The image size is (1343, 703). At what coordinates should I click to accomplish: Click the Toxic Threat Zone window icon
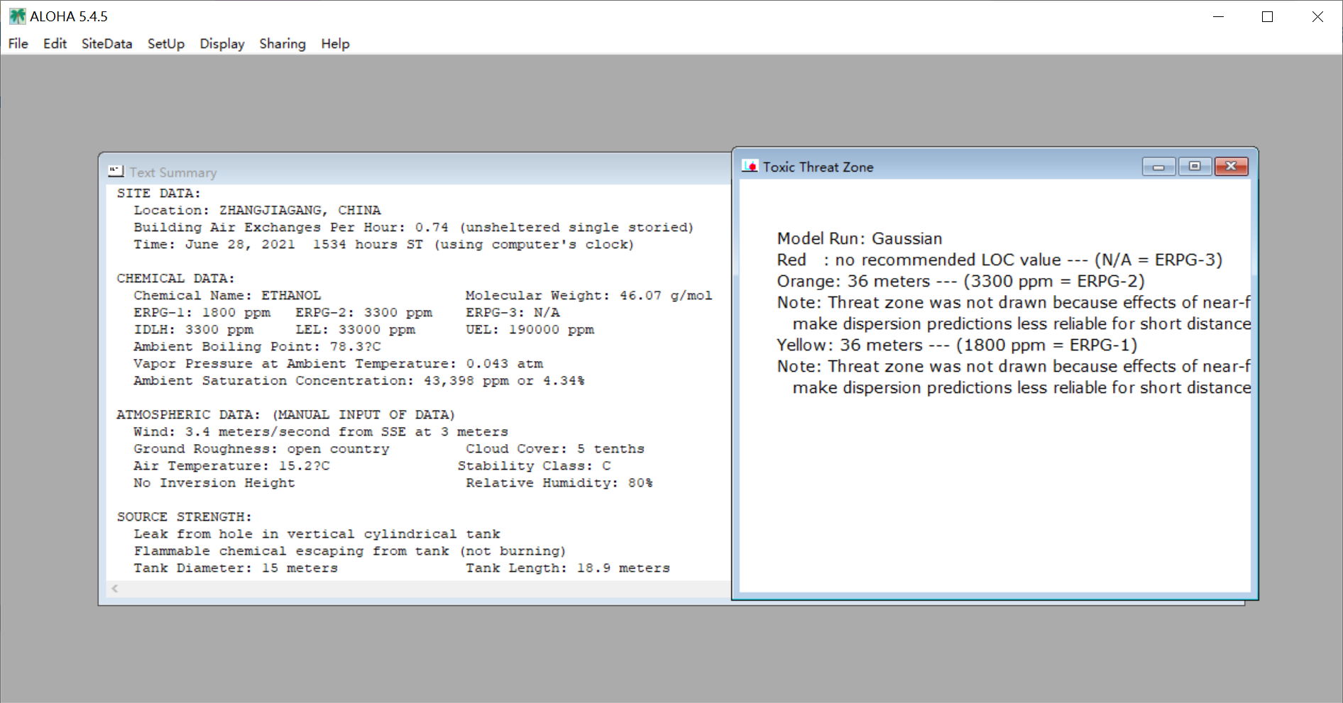[750, 166]
